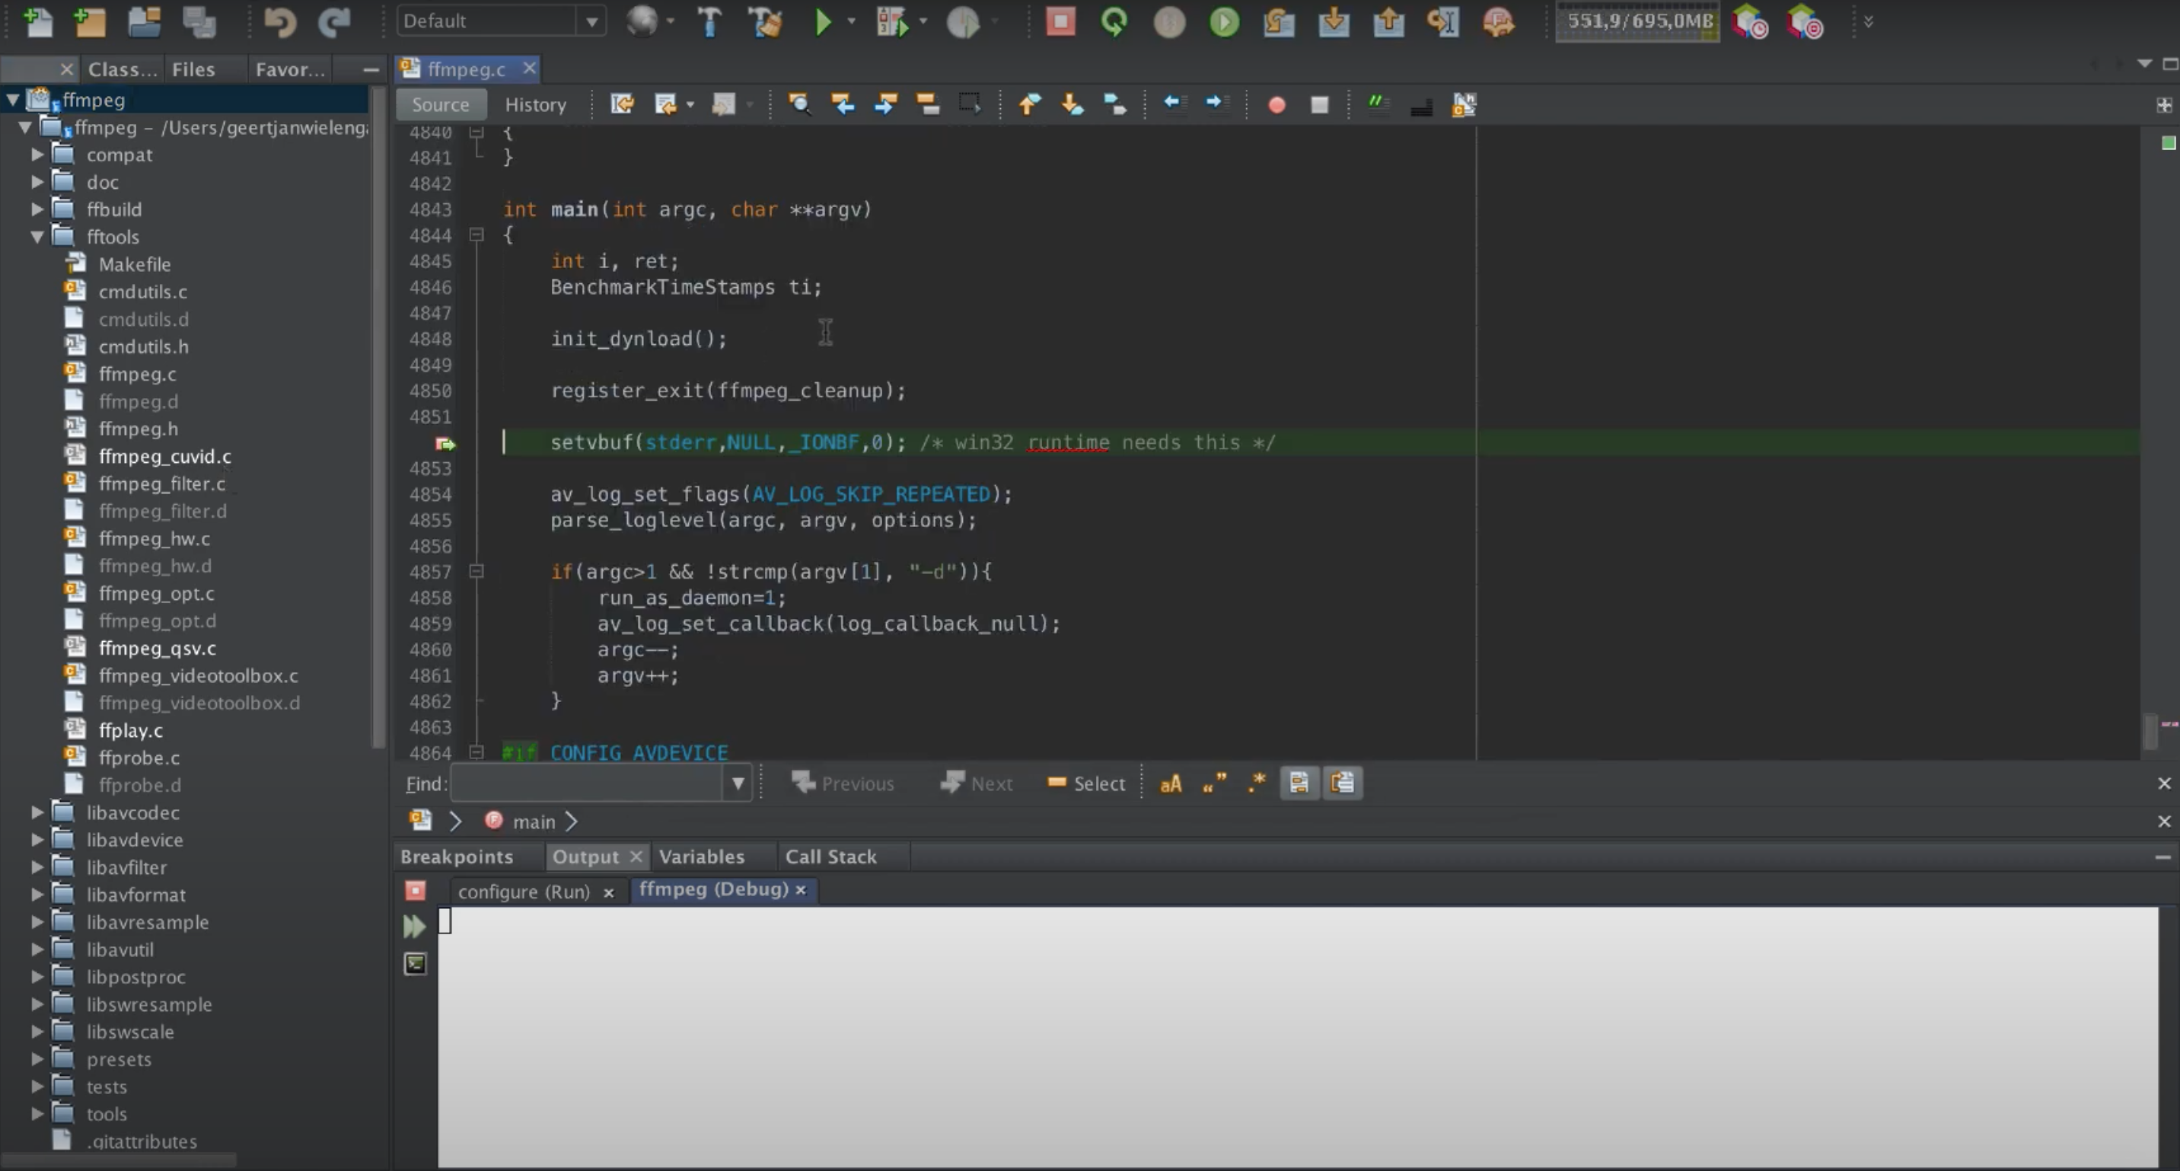
Task: Click the New File toolbar icon
Action: tap(37, 21)
